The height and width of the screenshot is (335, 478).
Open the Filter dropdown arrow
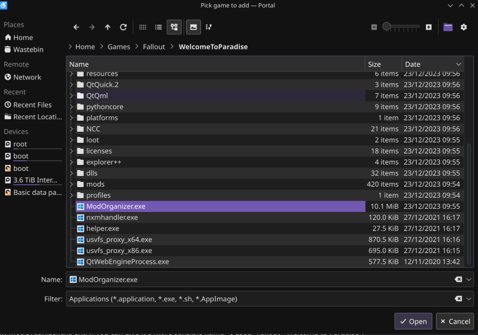(469, 299)
